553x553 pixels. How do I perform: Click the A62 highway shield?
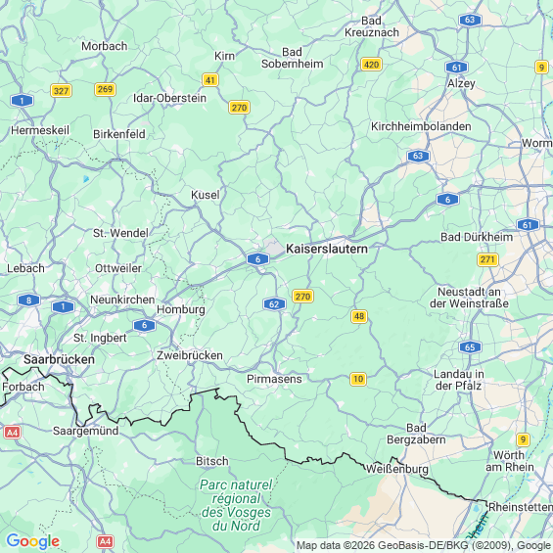[274, 304]
